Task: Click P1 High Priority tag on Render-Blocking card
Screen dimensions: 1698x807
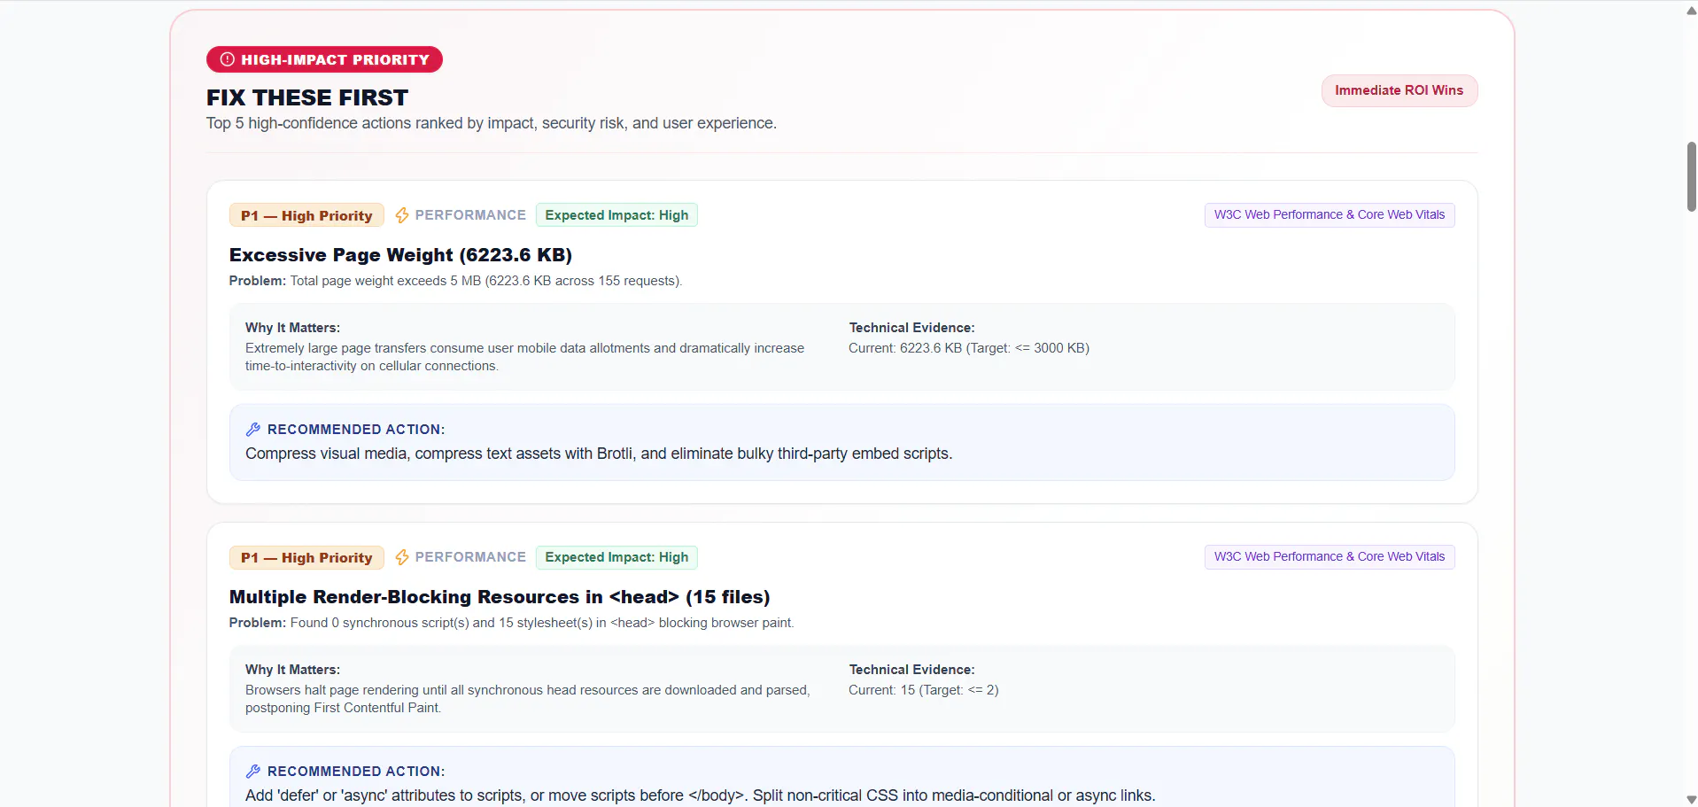Action: [x=306, y=557]
